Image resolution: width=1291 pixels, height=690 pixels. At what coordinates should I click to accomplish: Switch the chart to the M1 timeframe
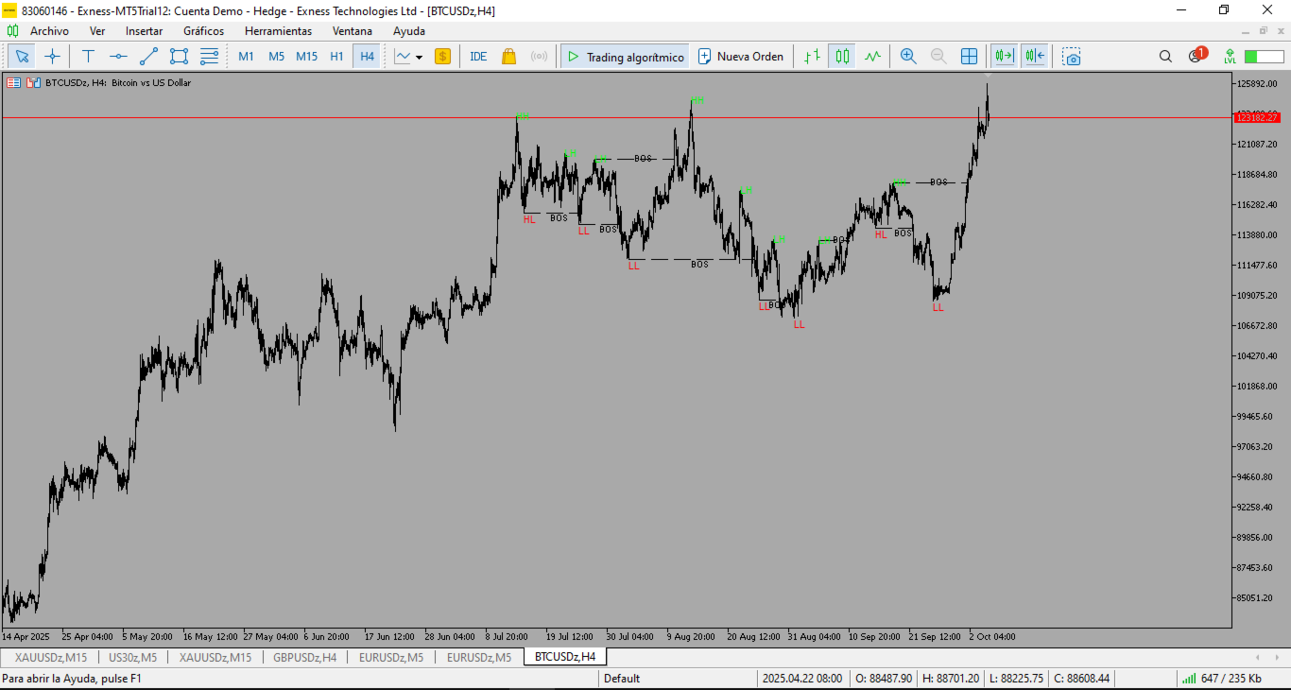pos(246,57)
